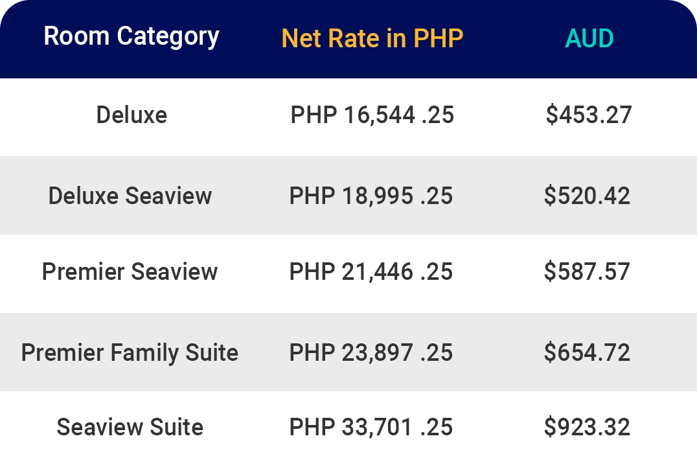697x469 pixels.
Task: Click the PHP 21,446 .25 rate
Action: click(371, 271)
